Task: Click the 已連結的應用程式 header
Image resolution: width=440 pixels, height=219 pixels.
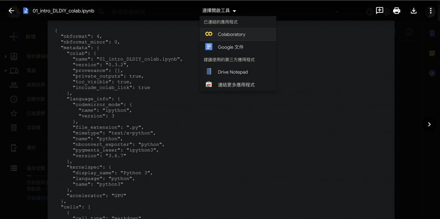Action: pyautogui.click(x=220, y=22)
